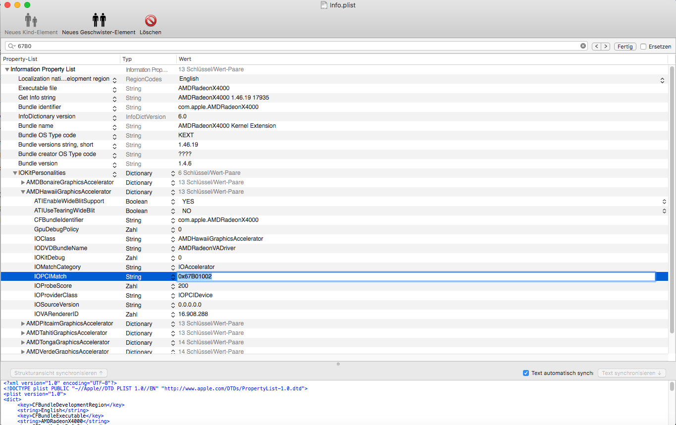
Task: Open the English value dropdown arrows
Action: (662, 79)
